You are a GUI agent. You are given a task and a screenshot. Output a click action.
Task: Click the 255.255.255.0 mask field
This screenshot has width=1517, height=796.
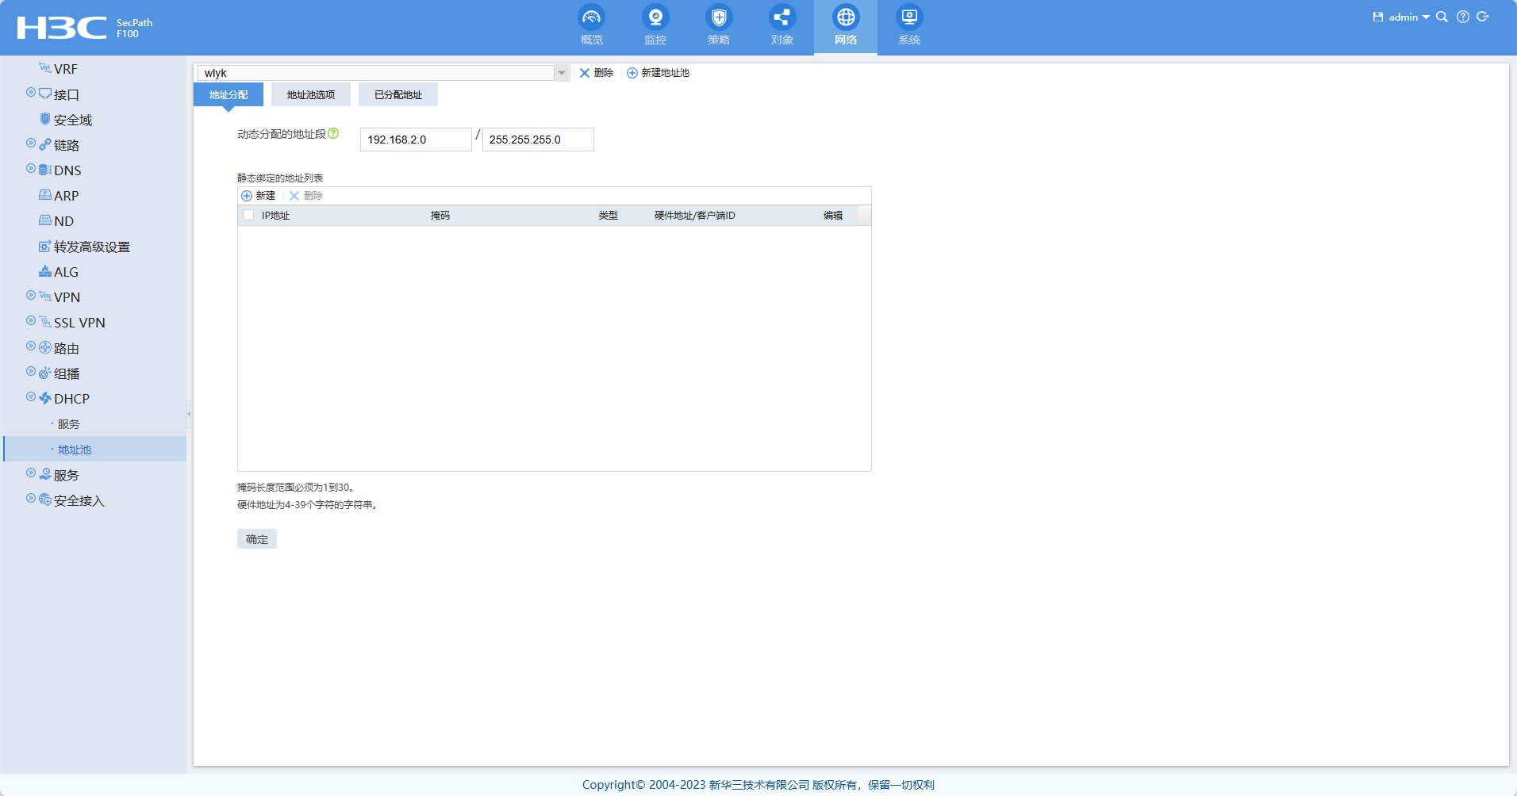pos(538,140)
